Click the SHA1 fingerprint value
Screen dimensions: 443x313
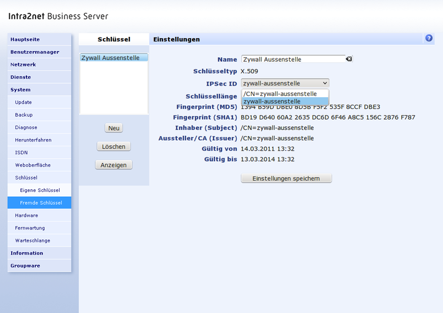pos(328,117)
